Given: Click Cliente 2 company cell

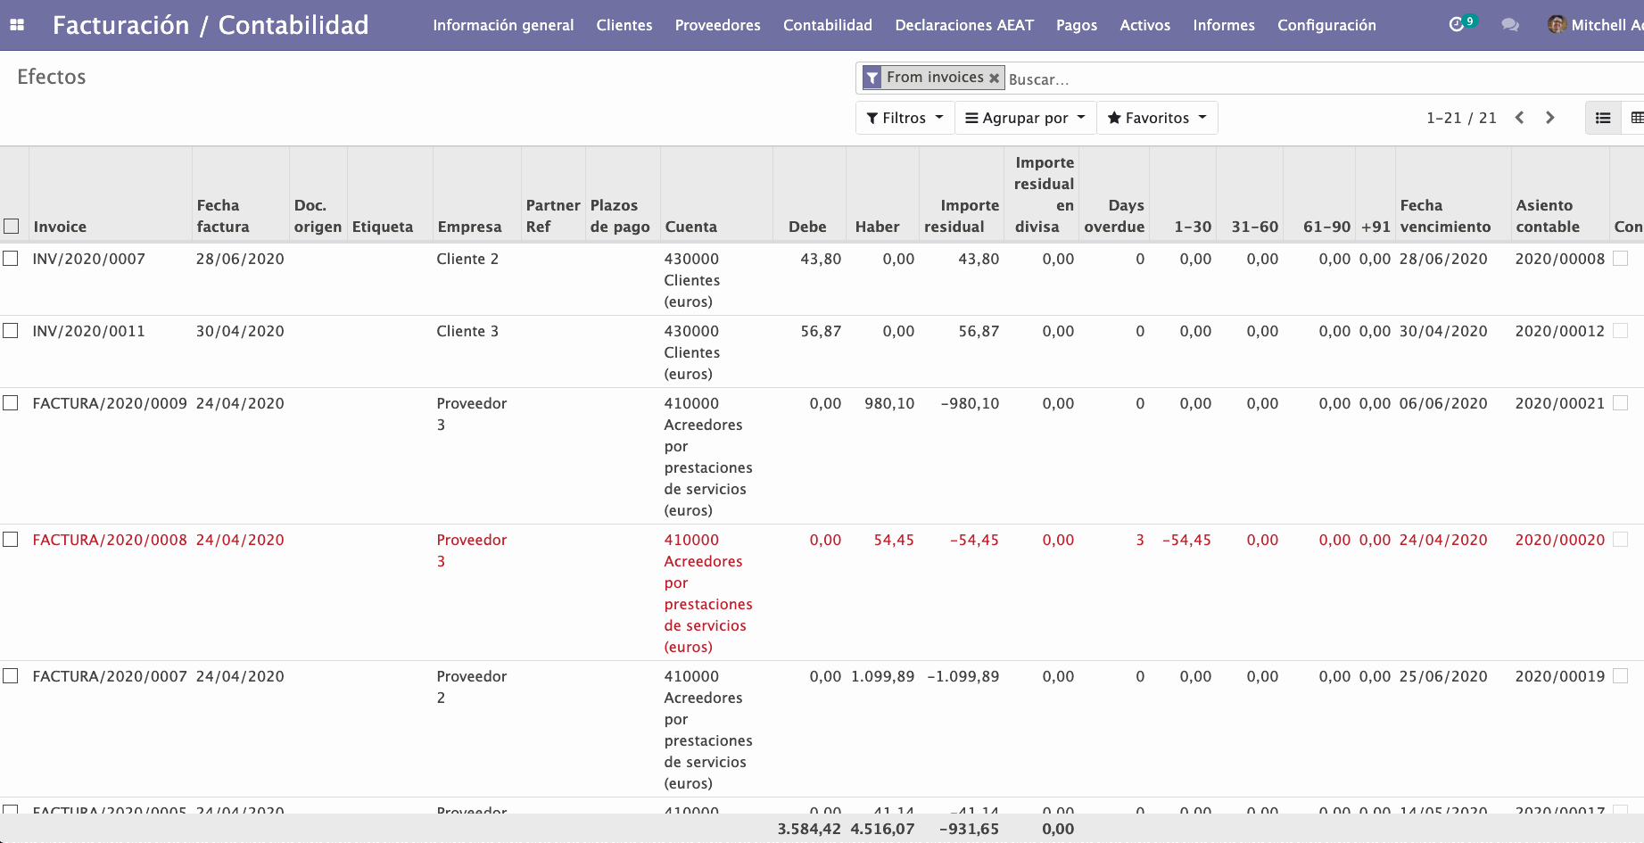Looking at the screenshot, I should [x=467, y=259].
